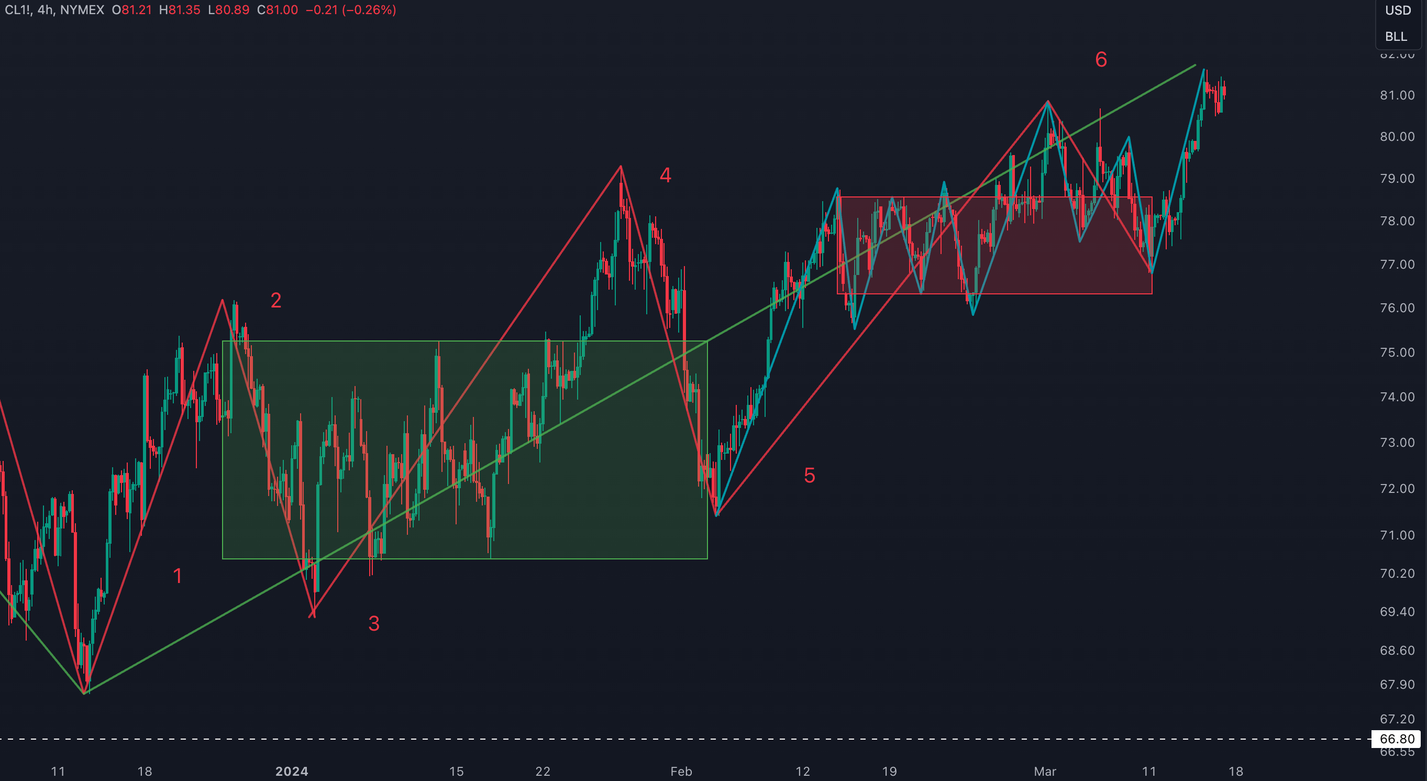Select the red wave label 4
Viewport: 1427px width, 781px height.
(665, 175)
